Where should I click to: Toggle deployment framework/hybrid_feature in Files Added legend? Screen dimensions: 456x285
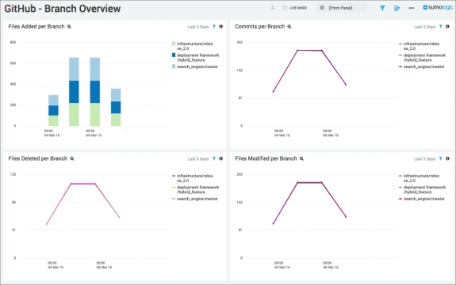click(195, 58)
